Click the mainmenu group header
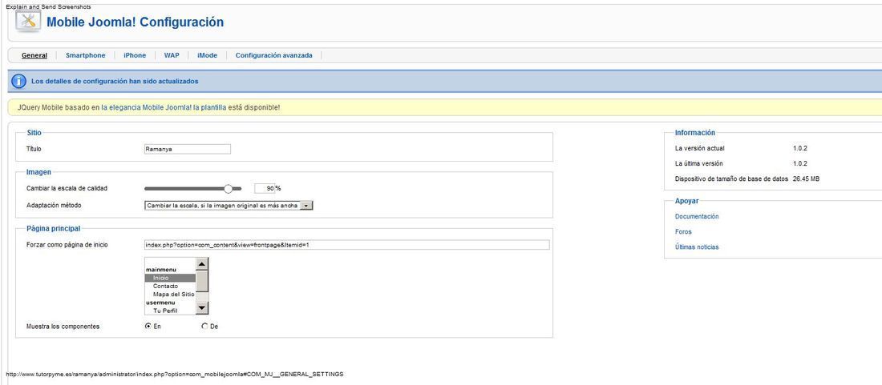This screenshot has height=385, width=882. point(161,270)
